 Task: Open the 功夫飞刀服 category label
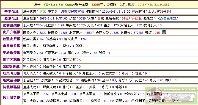pyautogui.click(x=12, y=73)
